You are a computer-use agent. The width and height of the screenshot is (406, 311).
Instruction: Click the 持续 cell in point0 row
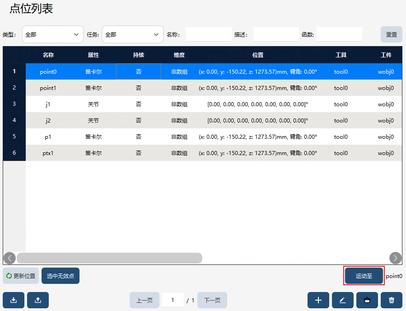pyautogui.click(x=139, y=71)
